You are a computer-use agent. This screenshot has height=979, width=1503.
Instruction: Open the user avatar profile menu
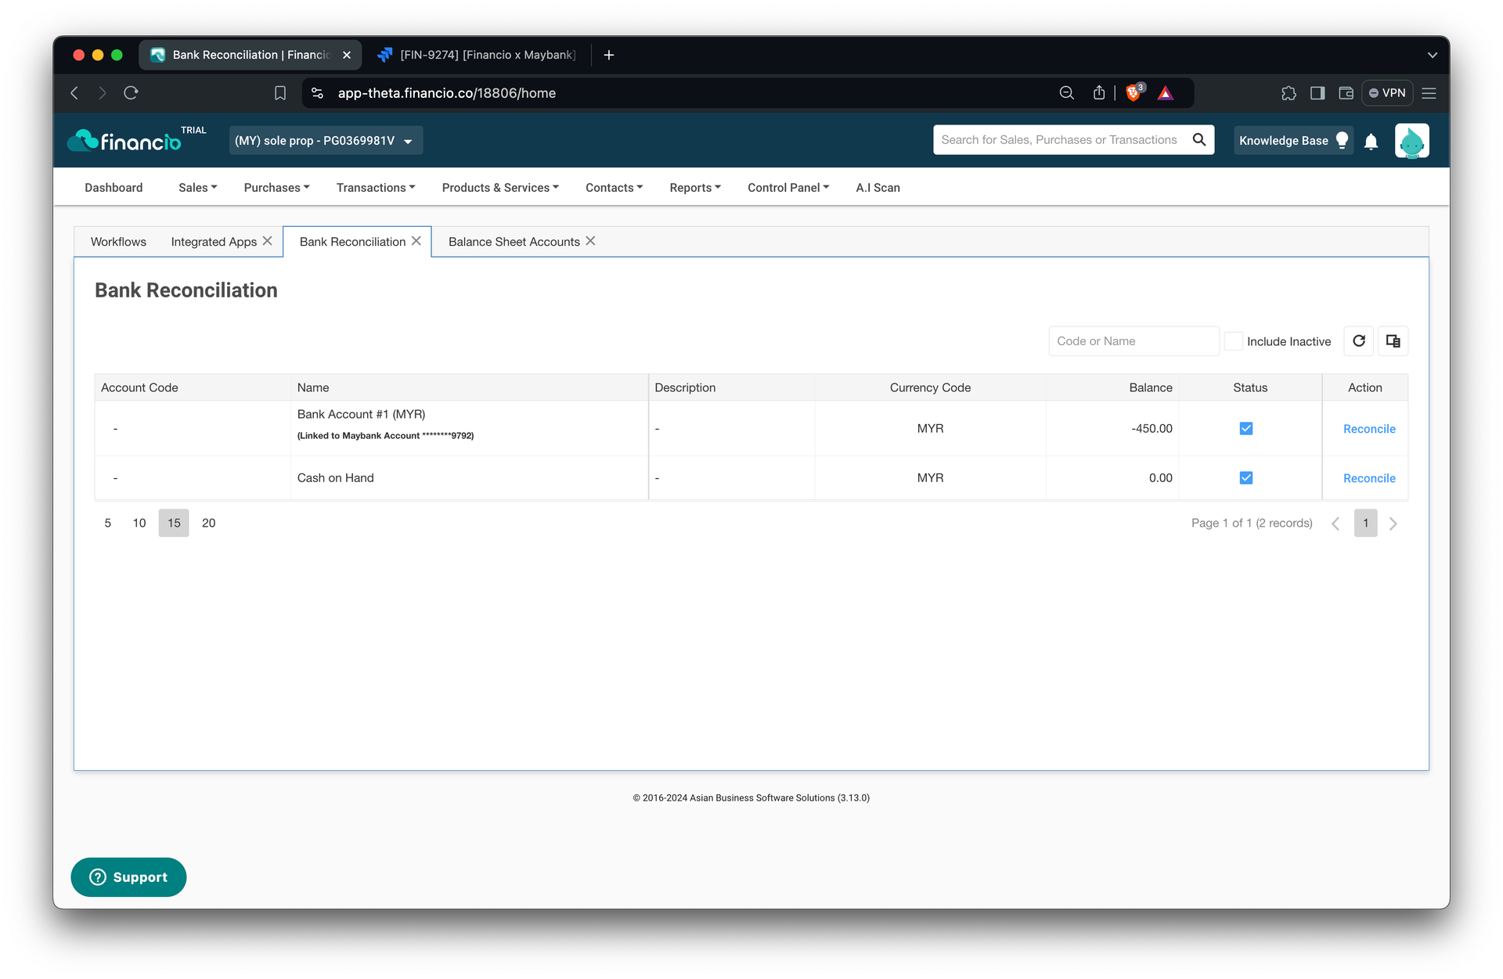click(x=1411, y=141)
